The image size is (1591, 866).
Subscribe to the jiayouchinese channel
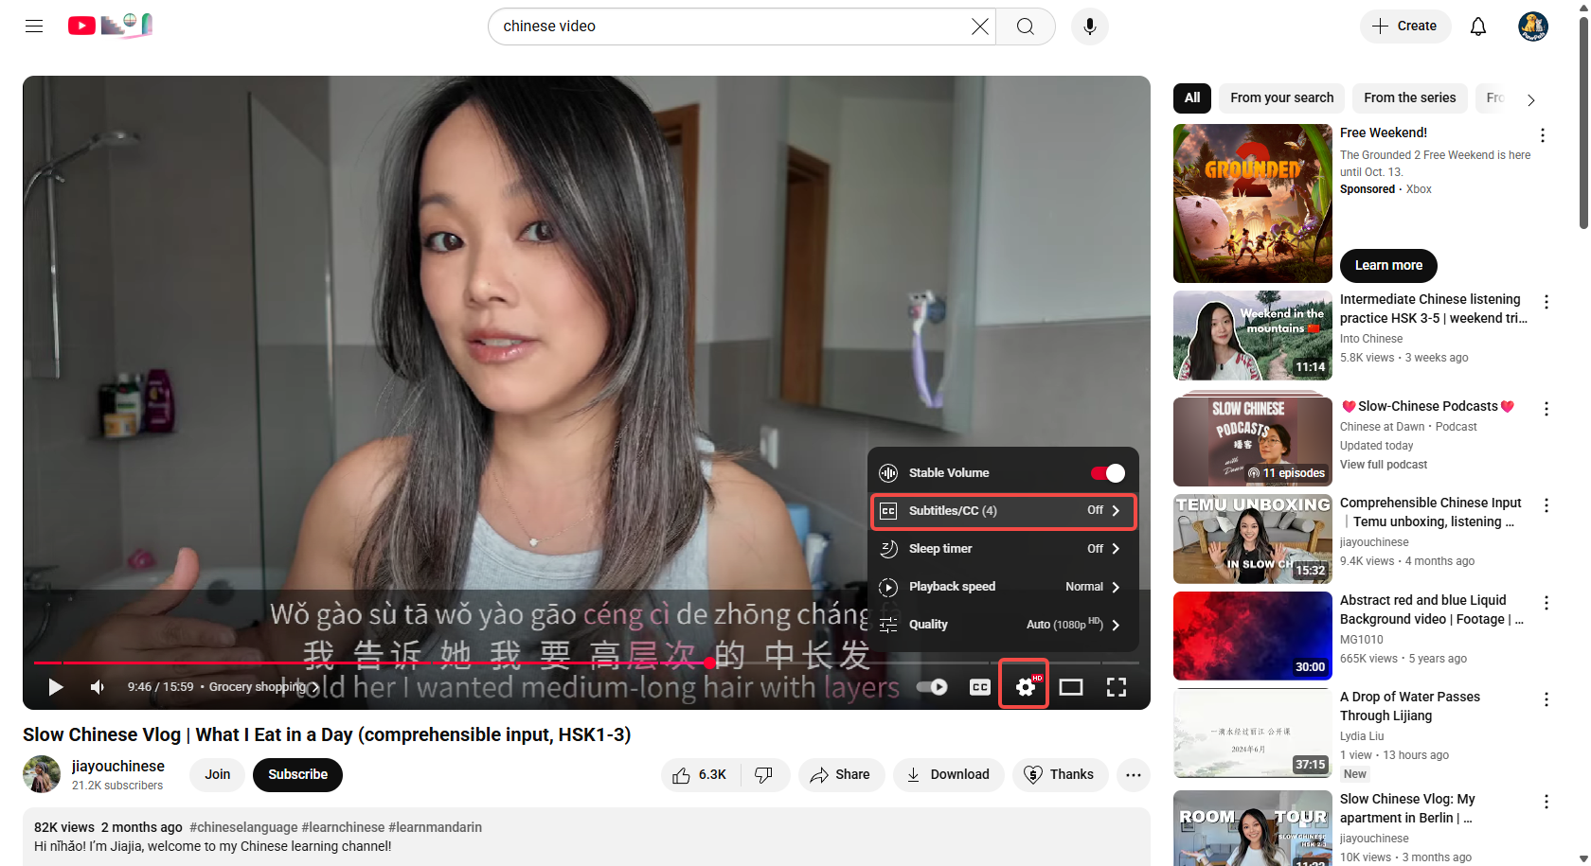click(x=297, y=774)
